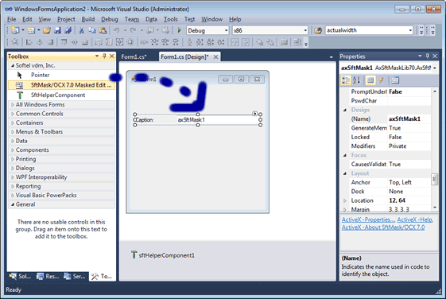
Task: Switch to the Solution Explorer bottom tab
Action: pyautogui.click(x=20, y=276)
